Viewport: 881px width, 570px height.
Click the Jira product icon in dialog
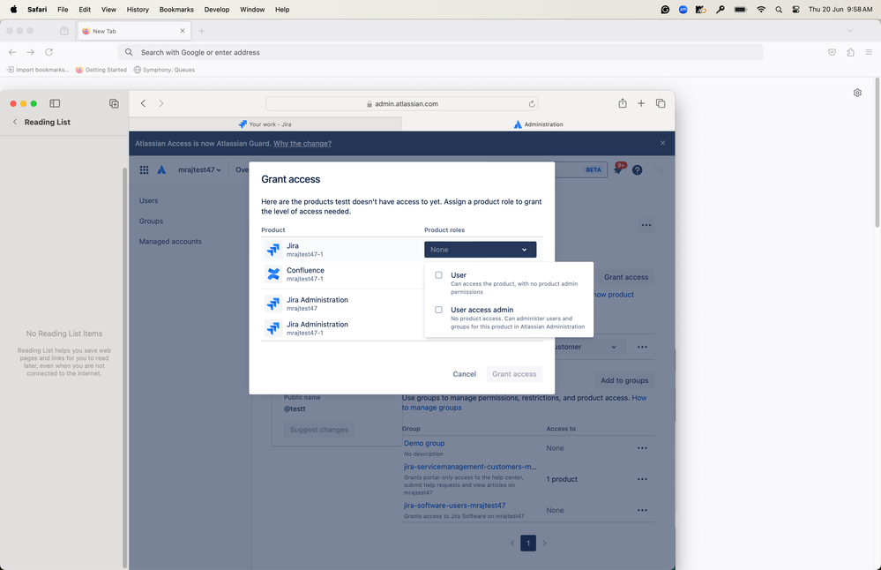273,250
